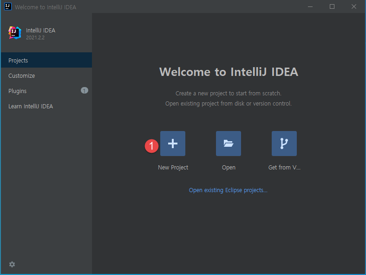Image resolution: width=366 pixels, height=275 pixels.
Task: Click the 'Create a new project' hint text
Action: pos(228,94)
